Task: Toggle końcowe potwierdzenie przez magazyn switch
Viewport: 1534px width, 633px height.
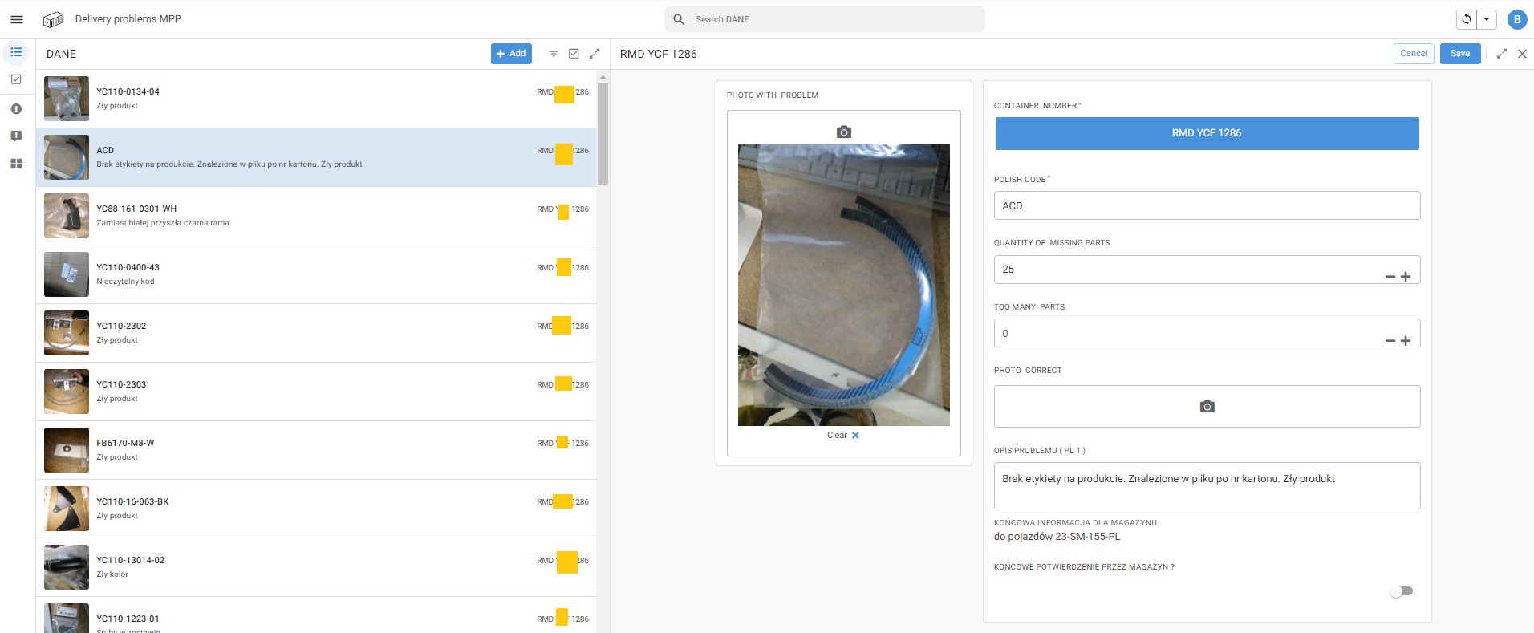Action: pyautogui.click(x=1401, y=591)
